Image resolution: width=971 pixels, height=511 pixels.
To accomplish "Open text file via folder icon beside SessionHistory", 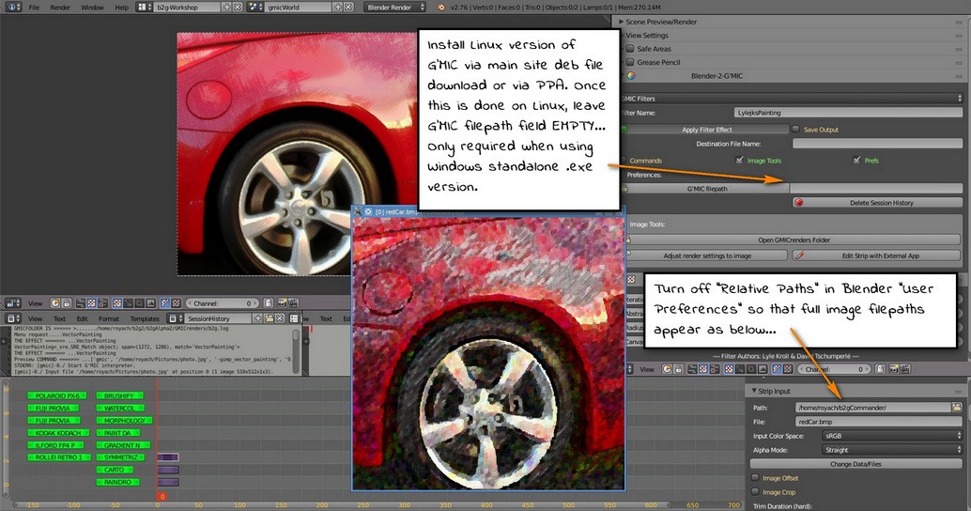I will click(x=270, y=318).
